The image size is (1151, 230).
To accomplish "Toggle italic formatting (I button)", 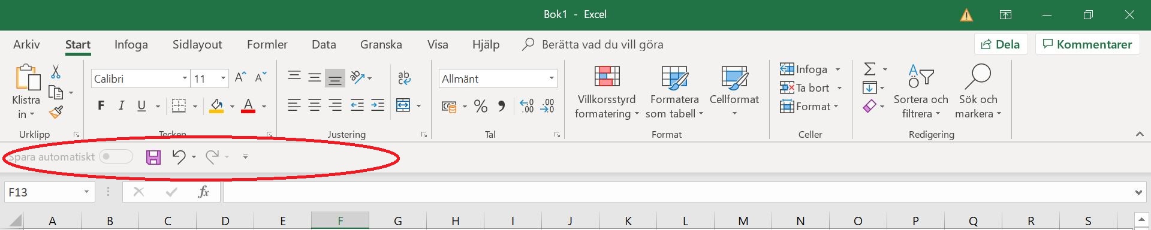I will (x=122, y=106).
